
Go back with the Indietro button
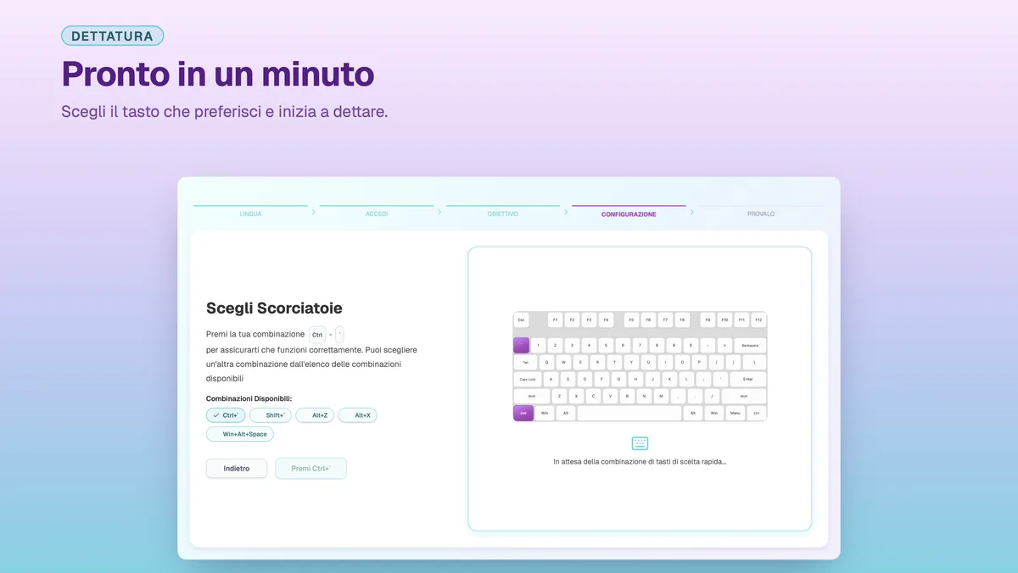click(237, 469)
